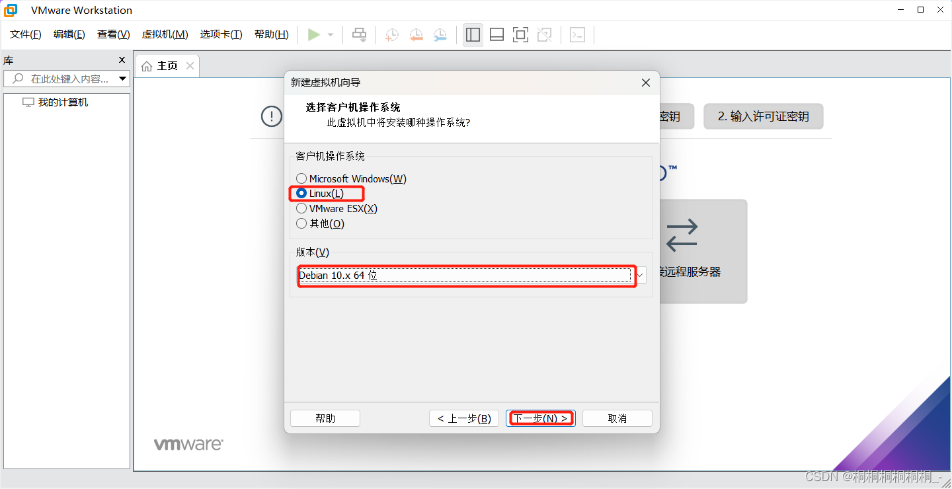This screenshot has width=952, height=489.
Task: Click the 连接远程服务器 tile arrows icon
Action: 682,236
